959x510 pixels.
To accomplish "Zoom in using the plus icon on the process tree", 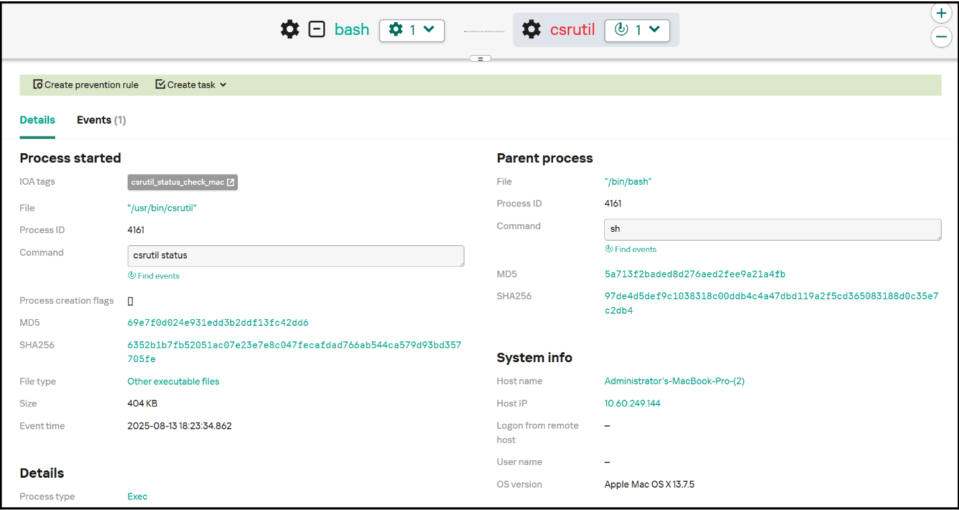I will 941,13.
